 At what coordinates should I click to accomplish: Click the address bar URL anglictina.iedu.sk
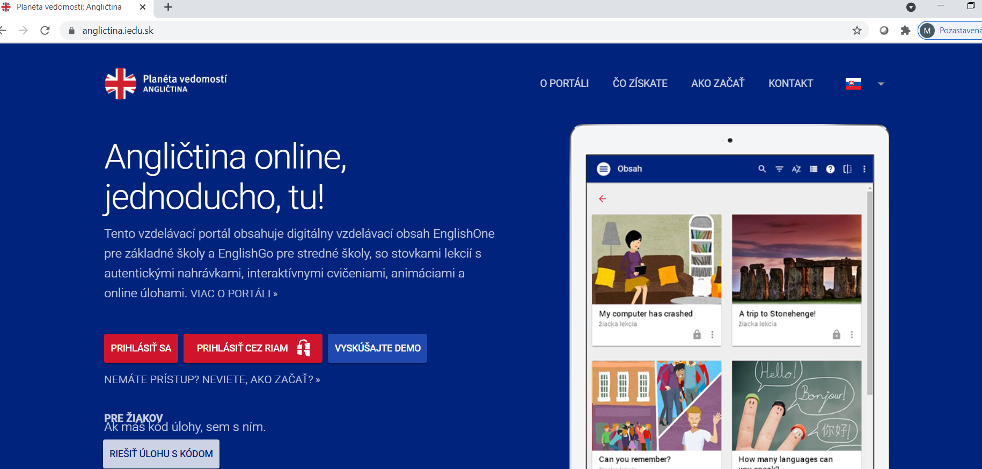(x=118, y=31)
